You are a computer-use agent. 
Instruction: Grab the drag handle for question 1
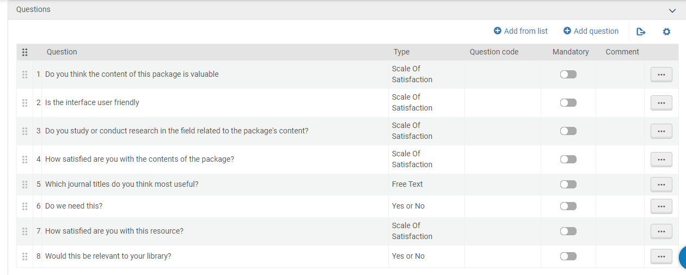pos(24,75)
